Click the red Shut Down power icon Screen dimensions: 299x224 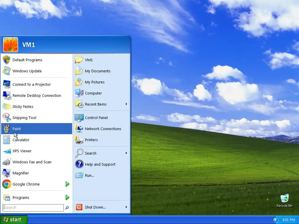(x=79, y=207)
